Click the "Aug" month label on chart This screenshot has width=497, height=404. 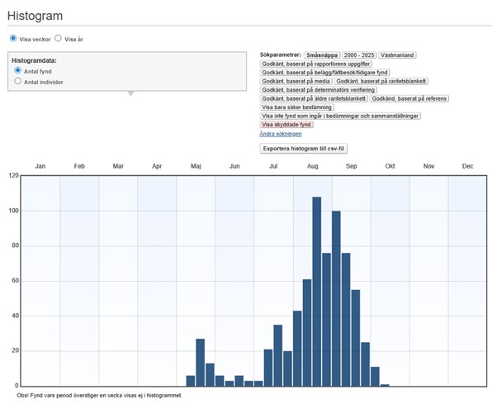(312, 166)
